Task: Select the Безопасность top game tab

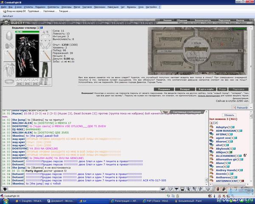Action: 203,20
